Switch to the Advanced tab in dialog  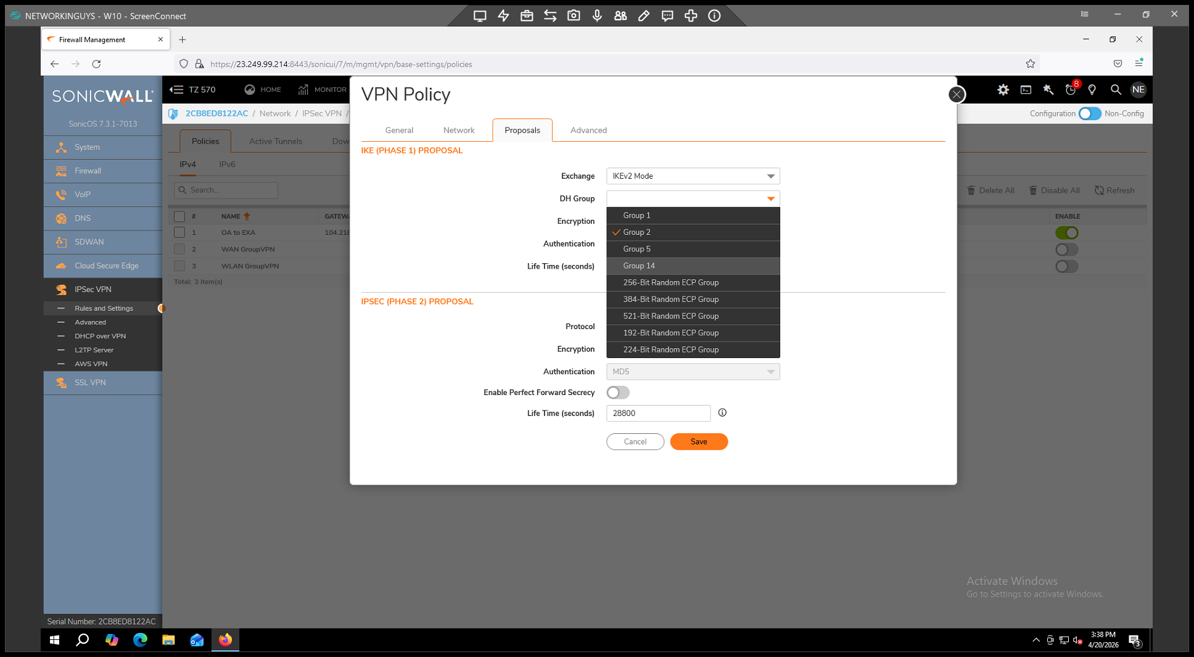[588, 130]
